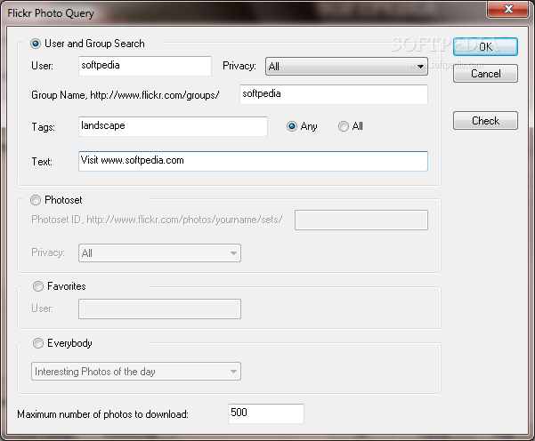Expand the Interesting Photos of the day dropdown
The image size is (535, 441).
point(136,371)
